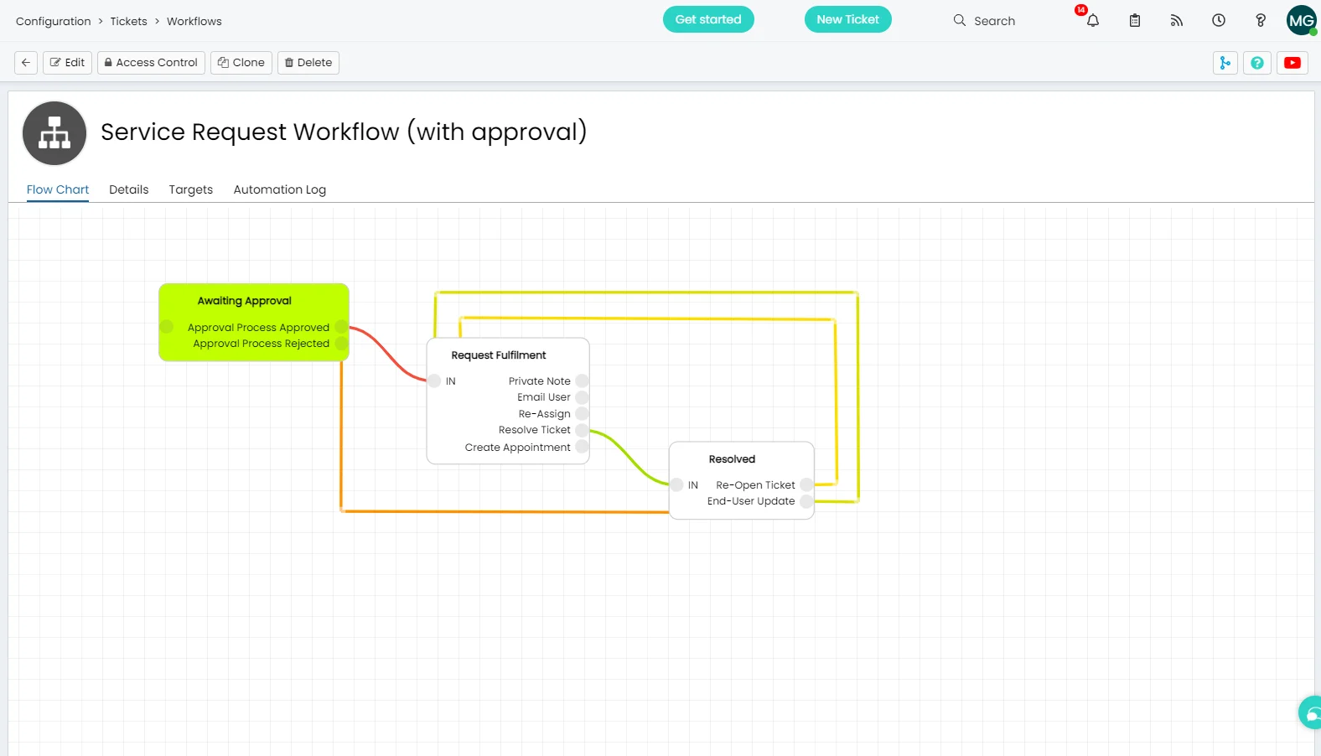Click the Resolve Ticket action label
The image size is (1321, 756).
click(534, 430)
